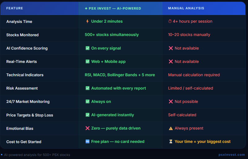248x159 pixels.
Task: Click the red X beside Not possible
Action: tap(171, 101)
